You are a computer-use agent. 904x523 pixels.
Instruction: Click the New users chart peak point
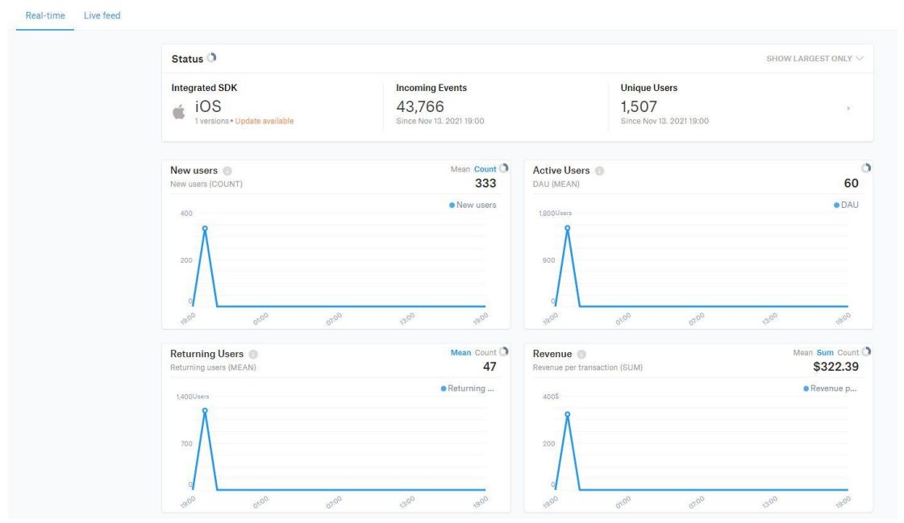point(205,228)
